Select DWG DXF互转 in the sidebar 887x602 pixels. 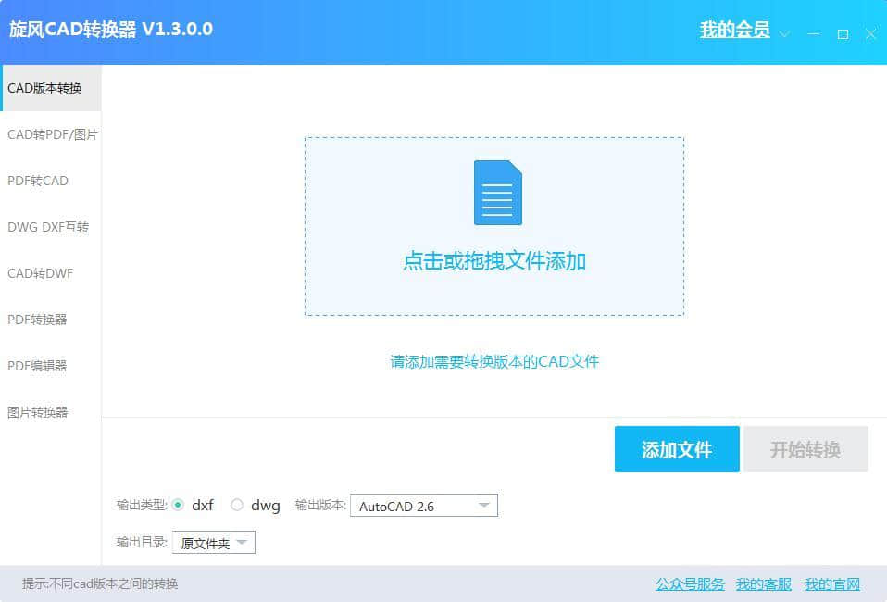(x=48, y=227)
